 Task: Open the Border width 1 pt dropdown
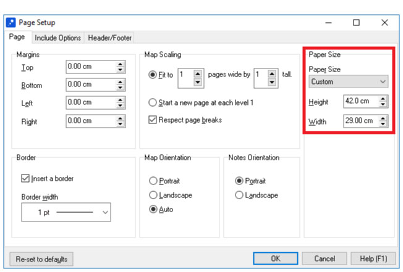point(66,212)
